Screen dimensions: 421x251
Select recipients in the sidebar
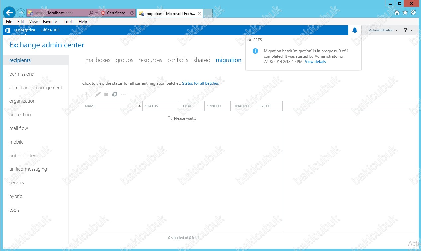36,60
